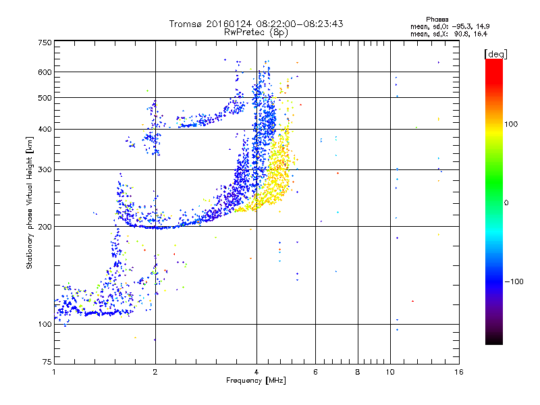Screen dimensions: 540x405
Task: Click the y-axis '100' tick label
Action: pyautogui.click(x=45, y=324)
